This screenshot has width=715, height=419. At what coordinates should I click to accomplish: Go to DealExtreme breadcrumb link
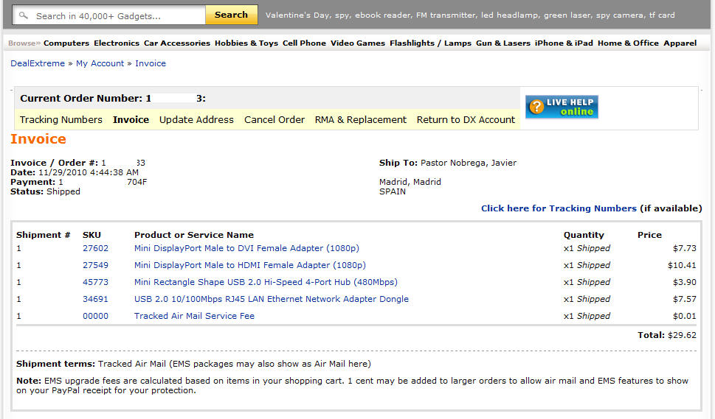pyautogui.click(x=38, y=63)
